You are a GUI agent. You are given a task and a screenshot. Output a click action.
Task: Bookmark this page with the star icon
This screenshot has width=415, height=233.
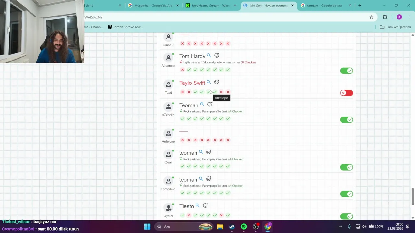click(x=371, y=17)
